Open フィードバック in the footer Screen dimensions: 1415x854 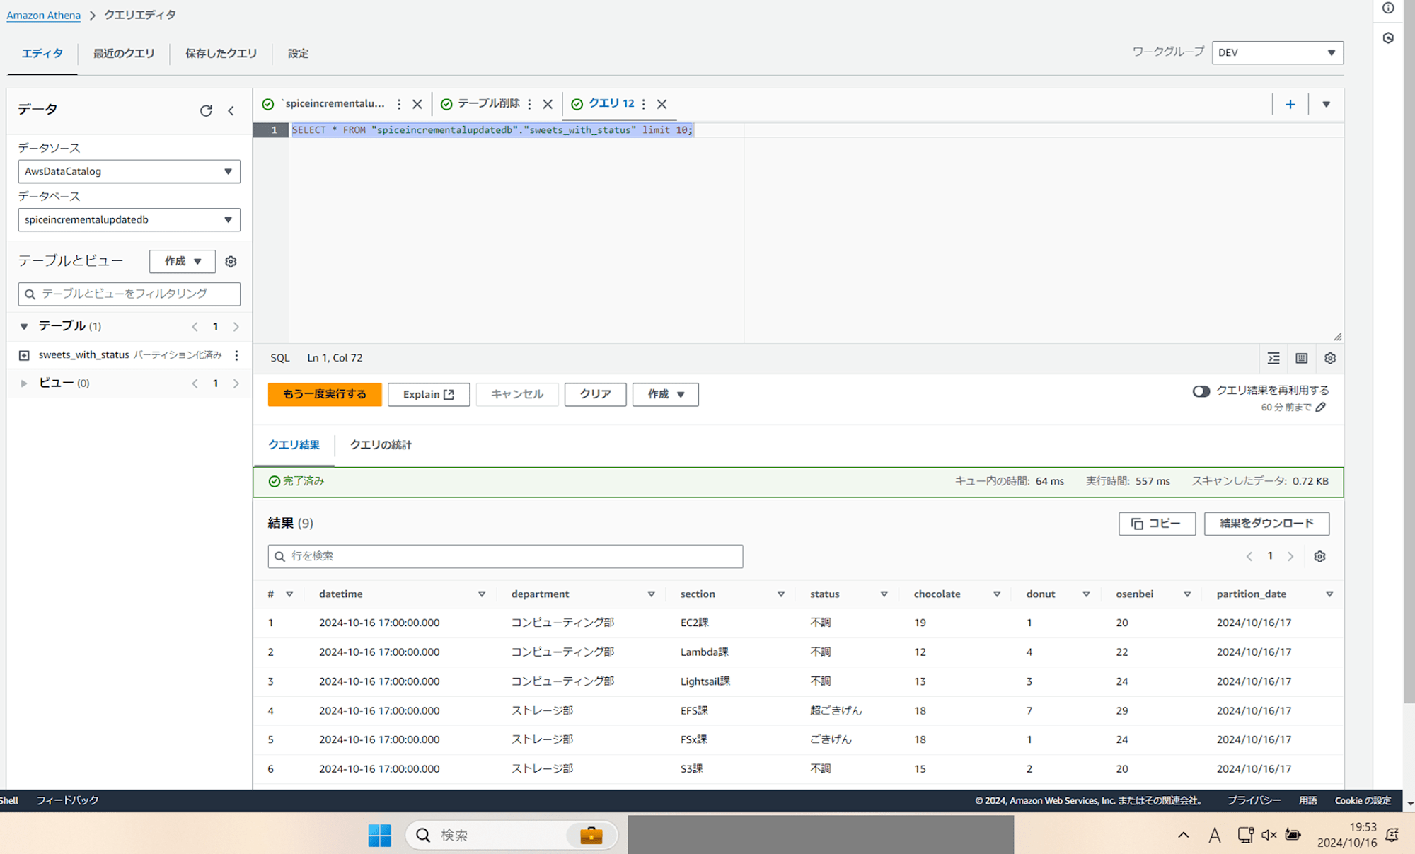67,800
